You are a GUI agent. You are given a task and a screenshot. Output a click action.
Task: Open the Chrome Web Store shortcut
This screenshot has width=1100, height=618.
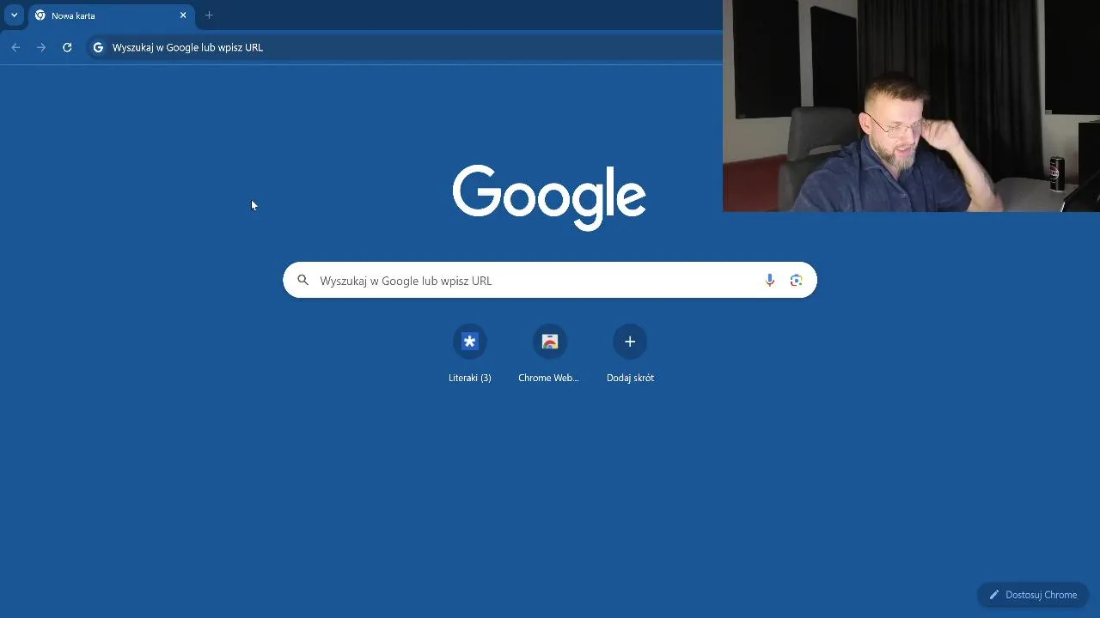pos(550,342)
